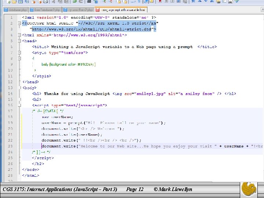Collapse the html element fold on line 4

click(x=19, y=35)
